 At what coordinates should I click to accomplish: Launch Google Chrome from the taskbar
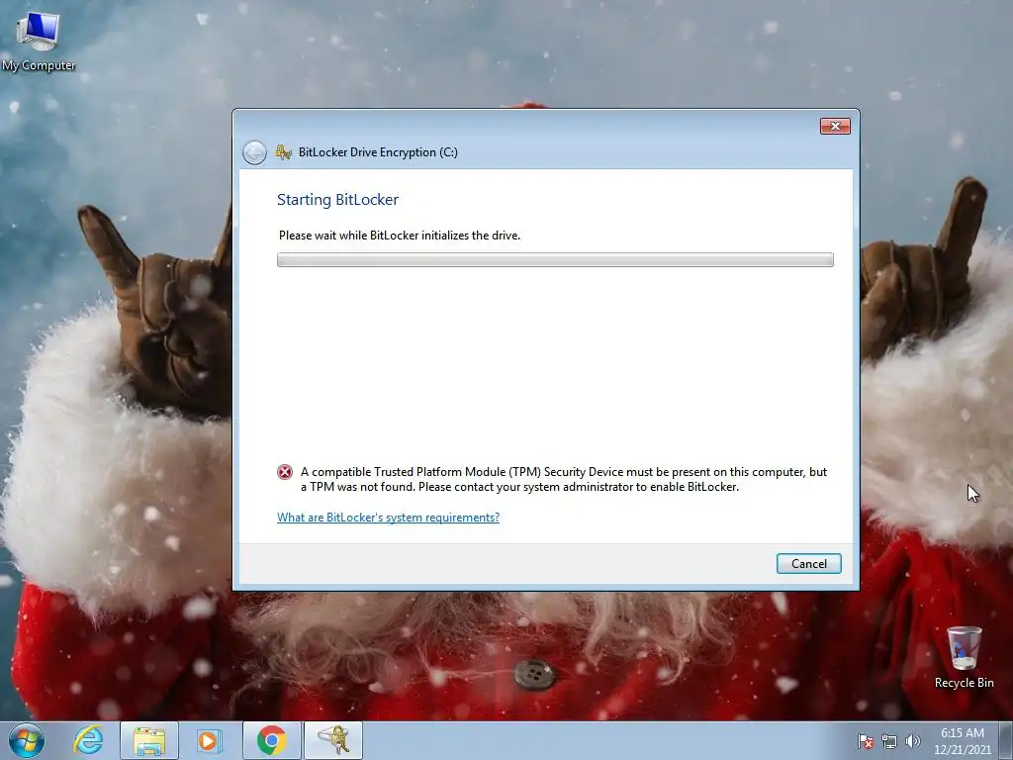point(271,740)
